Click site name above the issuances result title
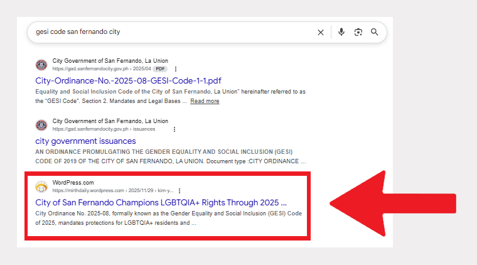This screenshot has width=477, height=265. point(110,121)
